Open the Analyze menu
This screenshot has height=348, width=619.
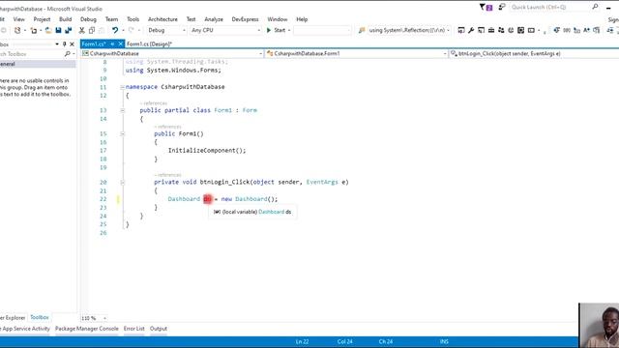point(214,19)
